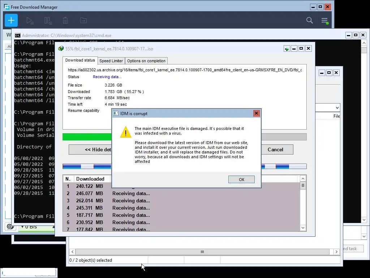Click horizontal scrollbar right arrow in bottom window
The width and height of the screenshot is (370, 278).
pos(336,252)
